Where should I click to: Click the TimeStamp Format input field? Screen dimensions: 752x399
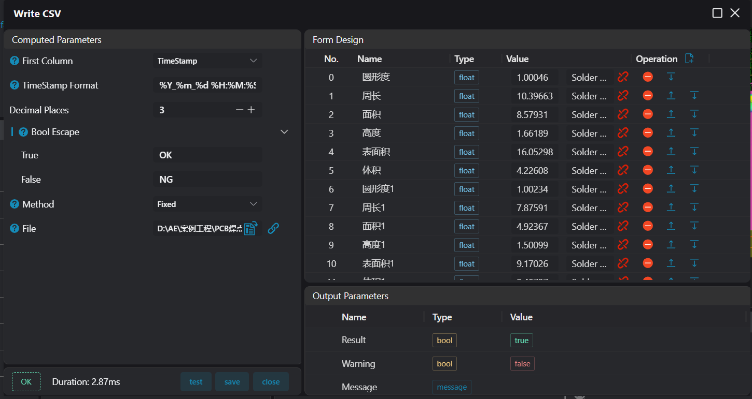click(x=207, y=85)
